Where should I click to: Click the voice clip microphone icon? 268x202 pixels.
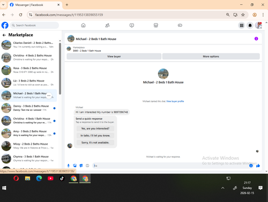tap(69, 166)
